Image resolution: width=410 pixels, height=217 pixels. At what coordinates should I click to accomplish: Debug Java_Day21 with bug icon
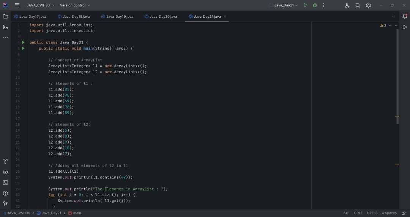click(315, 5)
